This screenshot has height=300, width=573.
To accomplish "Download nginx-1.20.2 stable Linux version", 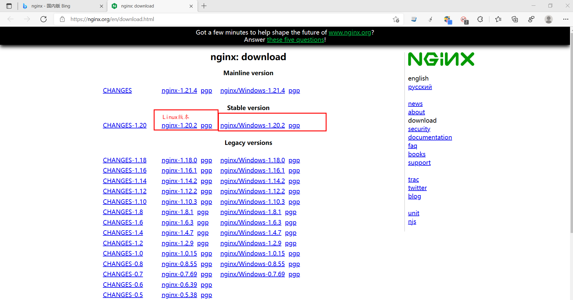I will pos(179,125).
